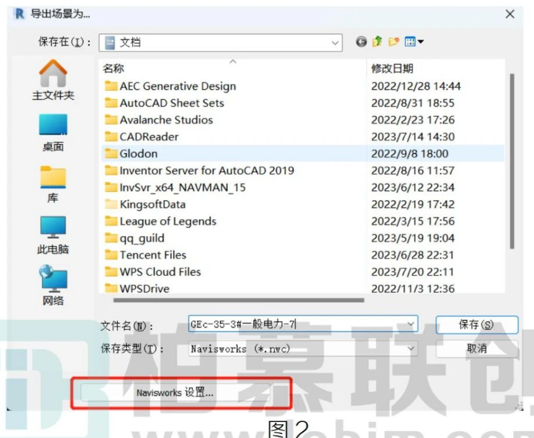Viewport: 534px width, 438px height.
Task: Select the Desktop (桌面) shortcut
Action: (x=53, y=133)
